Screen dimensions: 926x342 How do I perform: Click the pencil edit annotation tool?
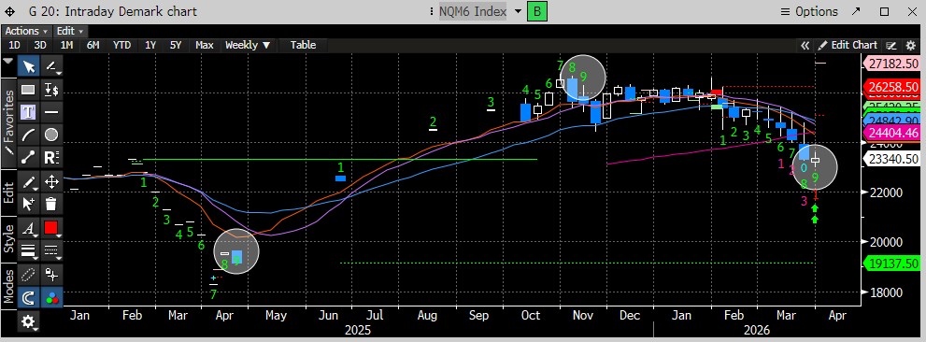tap(29, 181)
